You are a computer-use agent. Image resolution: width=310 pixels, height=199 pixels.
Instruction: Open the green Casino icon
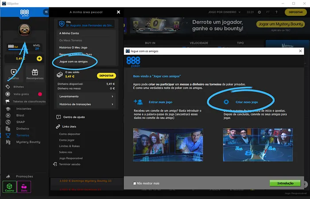point(9,187)
